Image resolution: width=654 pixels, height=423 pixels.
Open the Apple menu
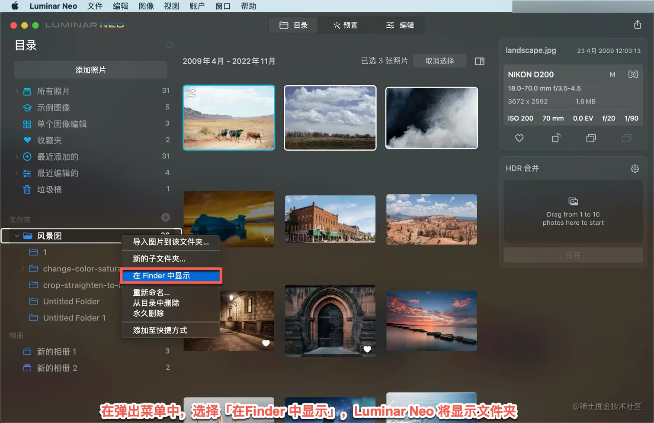tap(15, 6)
